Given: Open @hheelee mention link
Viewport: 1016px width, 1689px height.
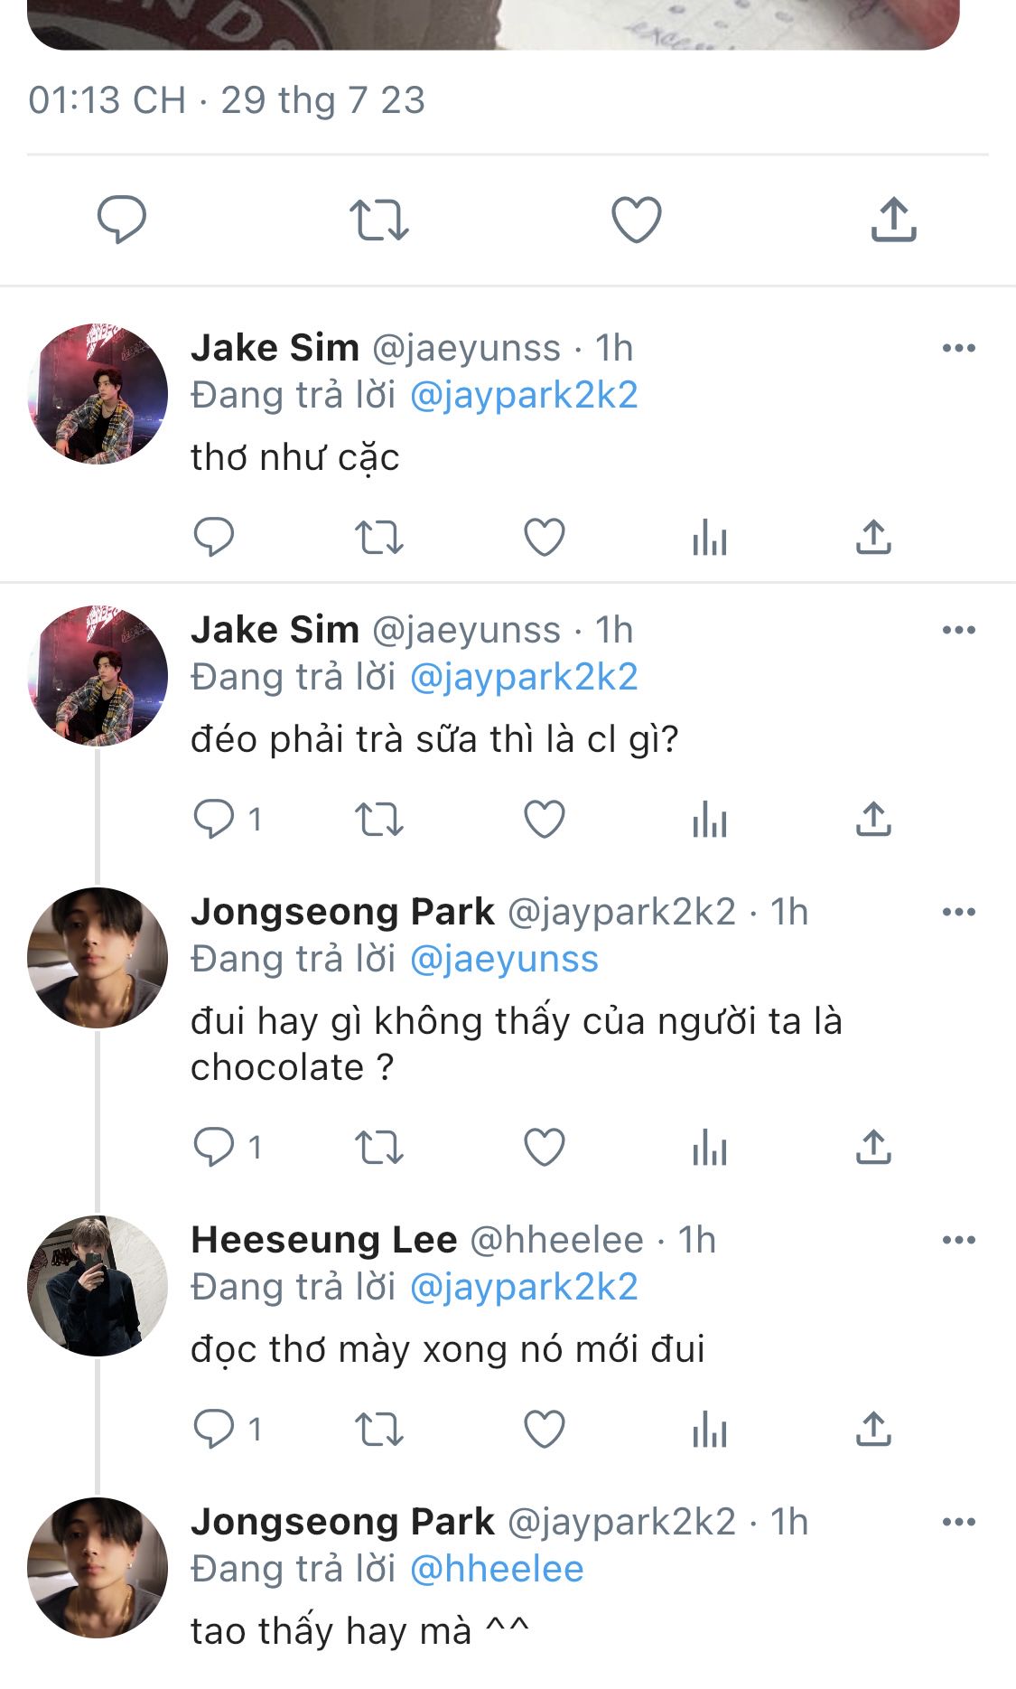Looking at the screenshot, I should tap(497, 1569).
